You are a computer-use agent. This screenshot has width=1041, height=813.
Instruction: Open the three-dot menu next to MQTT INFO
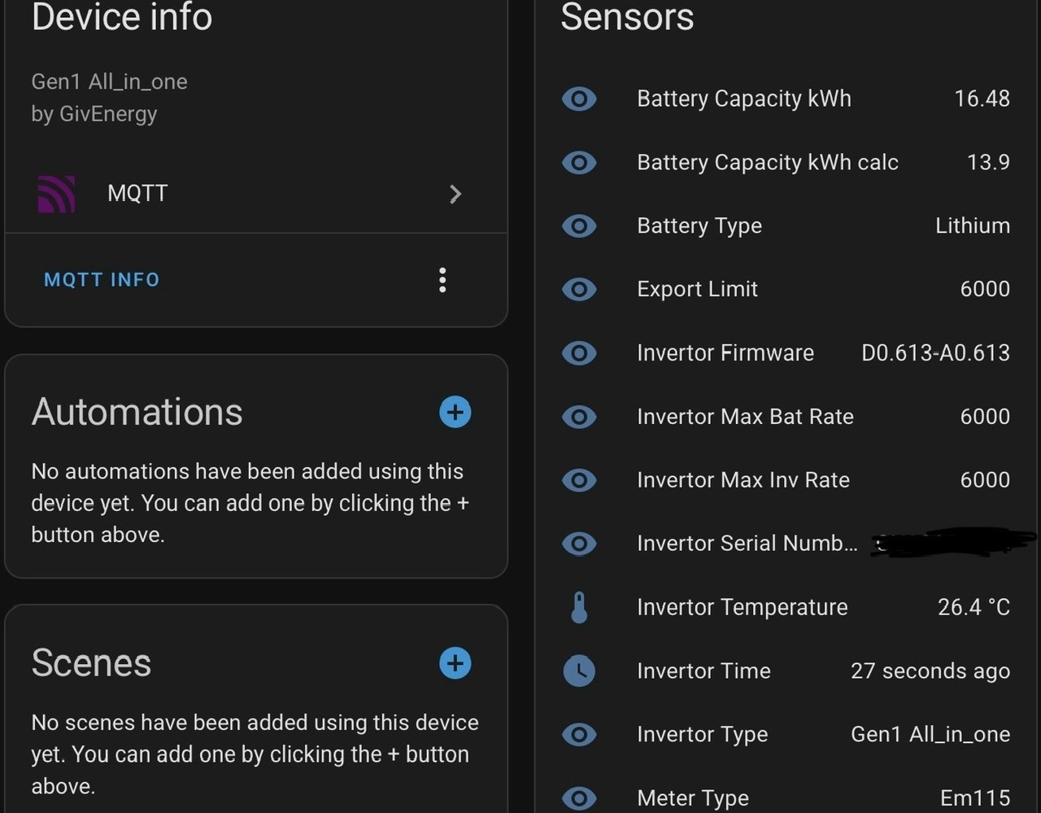point(442,280)
